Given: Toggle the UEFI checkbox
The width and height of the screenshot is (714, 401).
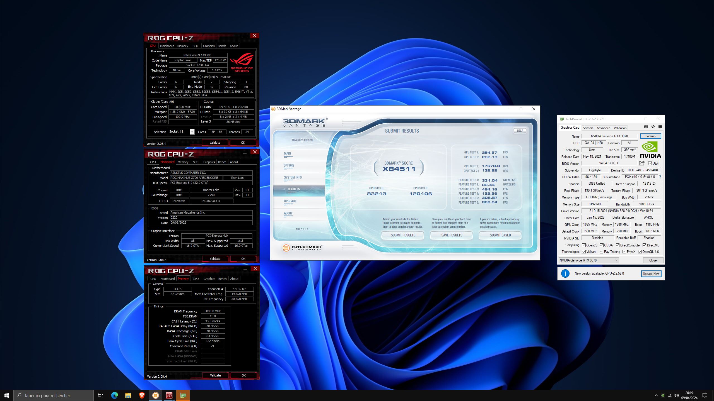Looking at the screenshot, I should (x=650, y=163).
